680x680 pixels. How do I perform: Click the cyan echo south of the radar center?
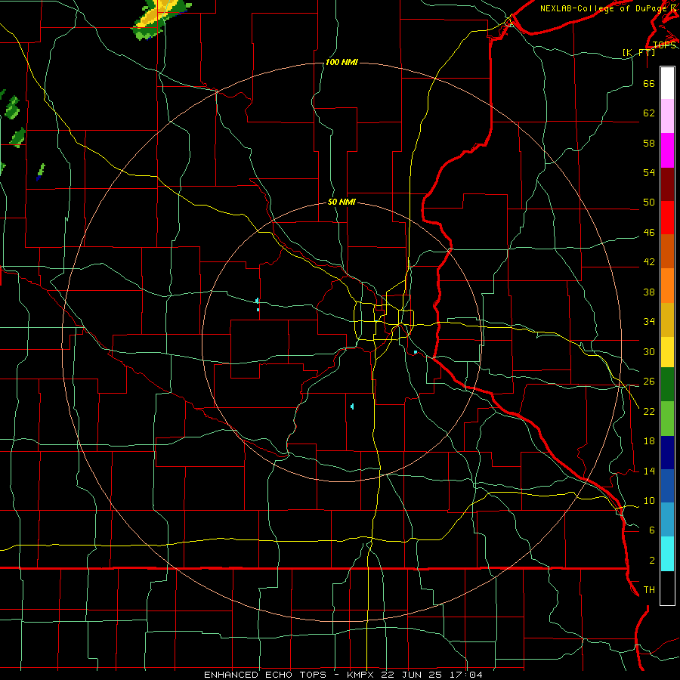point(352,406)
